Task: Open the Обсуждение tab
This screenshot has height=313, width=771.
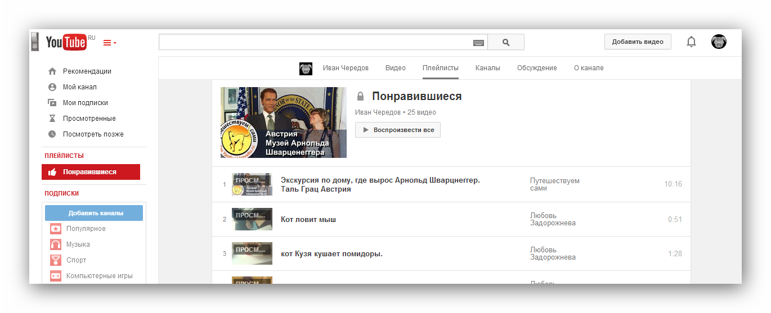Action: point(537,68)
